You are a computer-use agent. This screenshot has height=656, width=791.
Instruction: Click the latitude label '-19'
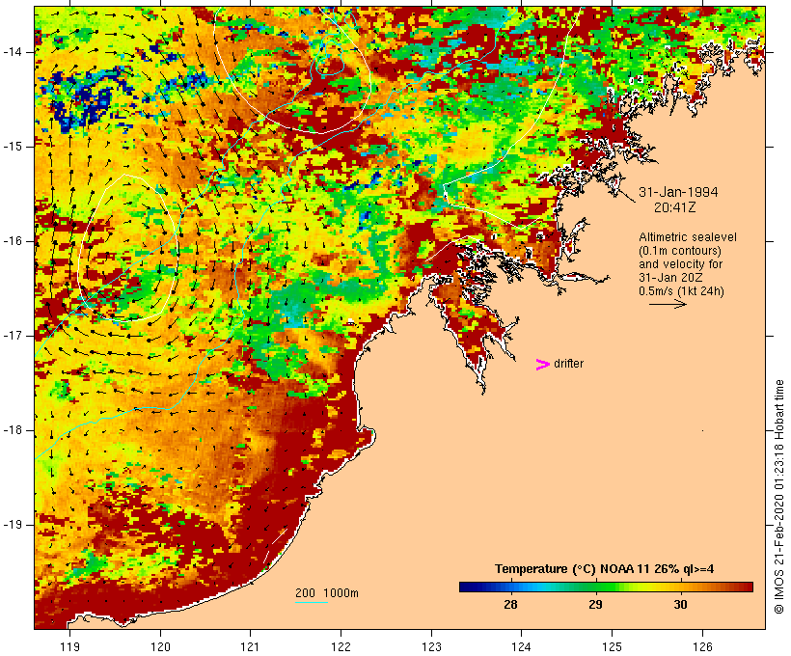click(x=13, y=525)
